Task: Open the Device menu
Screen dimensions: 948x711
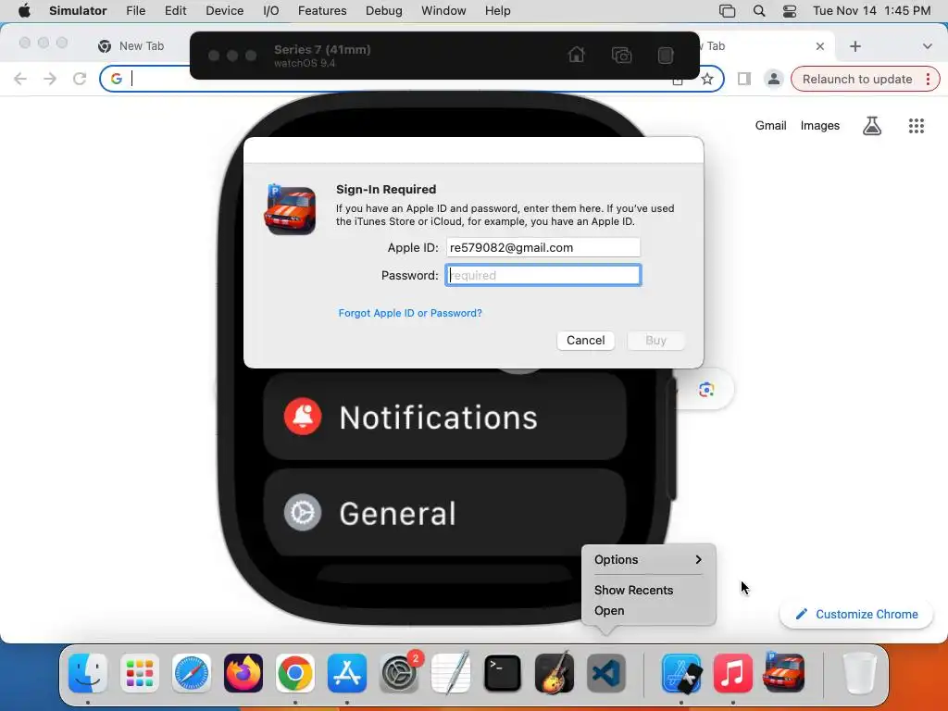Action: click(x=224, y=11)
